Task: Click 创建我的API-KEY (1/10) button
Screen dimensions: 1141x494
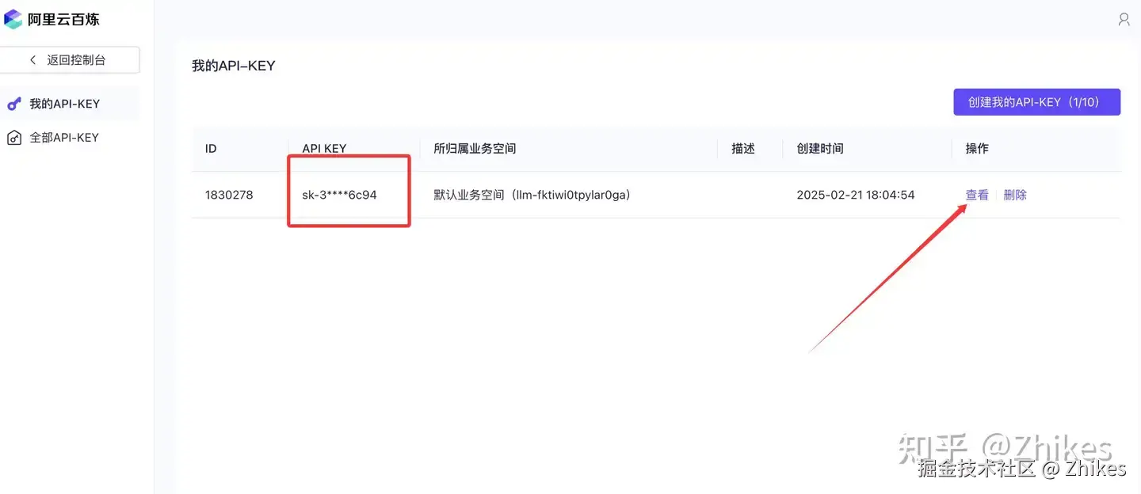Action: pos(1036,102)
